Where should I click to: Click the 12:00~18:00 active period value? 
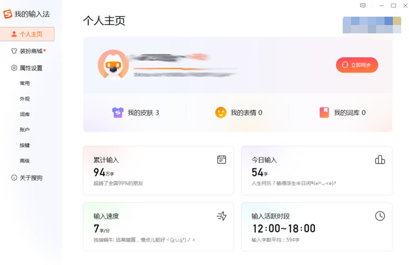pos(284,228)
